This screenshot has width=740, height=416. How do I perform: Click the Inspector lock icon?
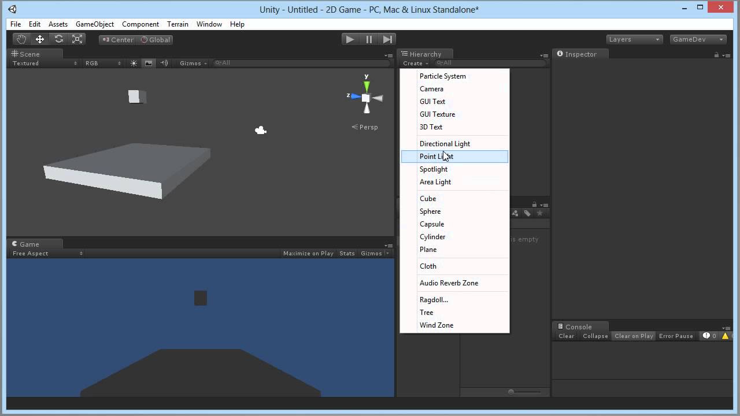(x=716, y=55)
